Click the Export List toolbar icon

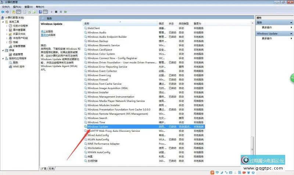pyautogui.click(x=34, y=12)
